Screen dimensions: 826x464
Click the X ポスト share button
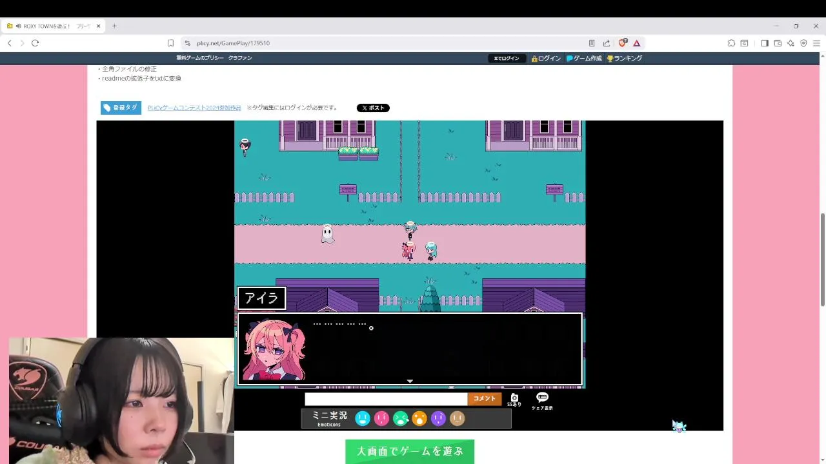point(373,108)
